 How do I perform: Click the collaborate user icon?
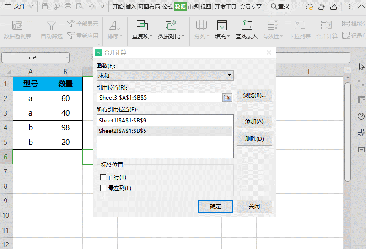pyautogui.click(x=322, y=7)
